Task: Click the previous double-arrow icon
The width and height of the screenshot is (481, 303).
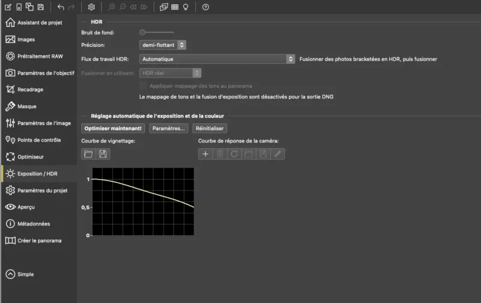Action: 133,7
